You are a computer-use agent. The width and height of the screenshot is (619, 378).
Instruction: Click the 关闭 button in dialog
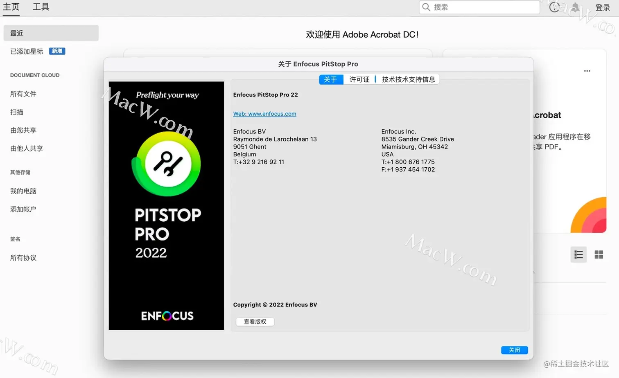pyautogui.click(x=515, y=350)
